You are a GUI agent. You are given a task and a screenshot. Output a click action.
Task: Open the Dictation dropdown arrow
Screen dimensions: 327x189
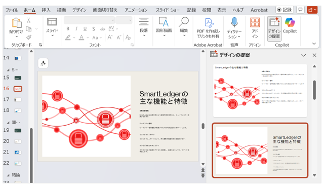tap(239, 36)
